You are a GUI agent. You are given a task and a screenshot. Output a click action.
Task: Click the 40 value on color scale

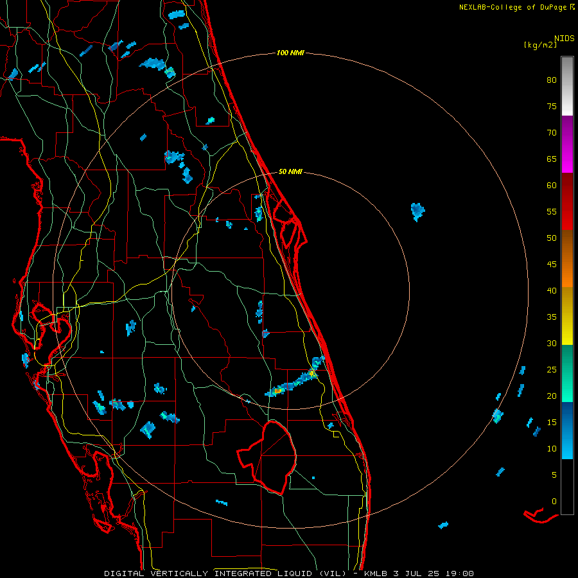[x=552, y=290]
